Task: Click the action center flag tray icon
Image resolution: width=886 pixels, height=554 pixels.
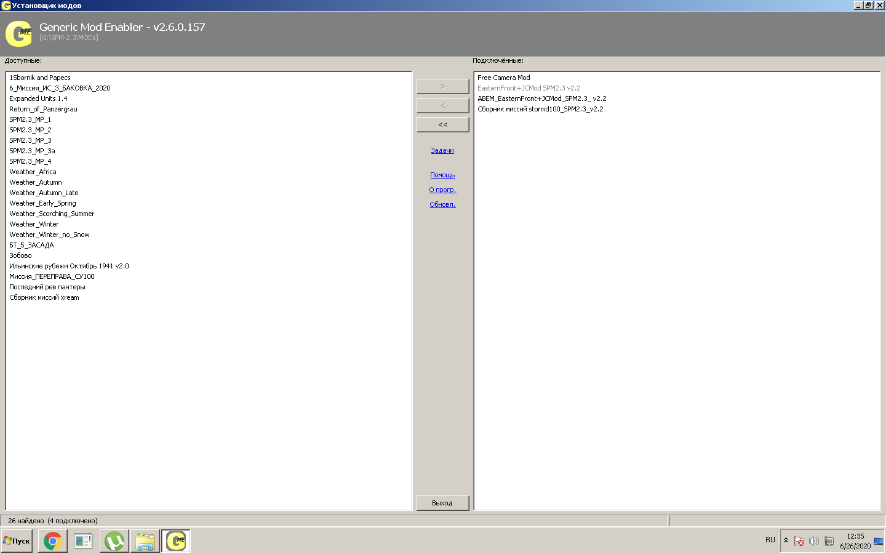Action: coord(799,541)
